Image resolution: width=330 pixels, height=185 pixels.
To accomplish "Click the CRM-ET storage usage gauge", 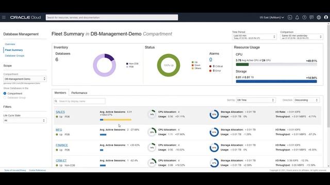I will (214, 163).
